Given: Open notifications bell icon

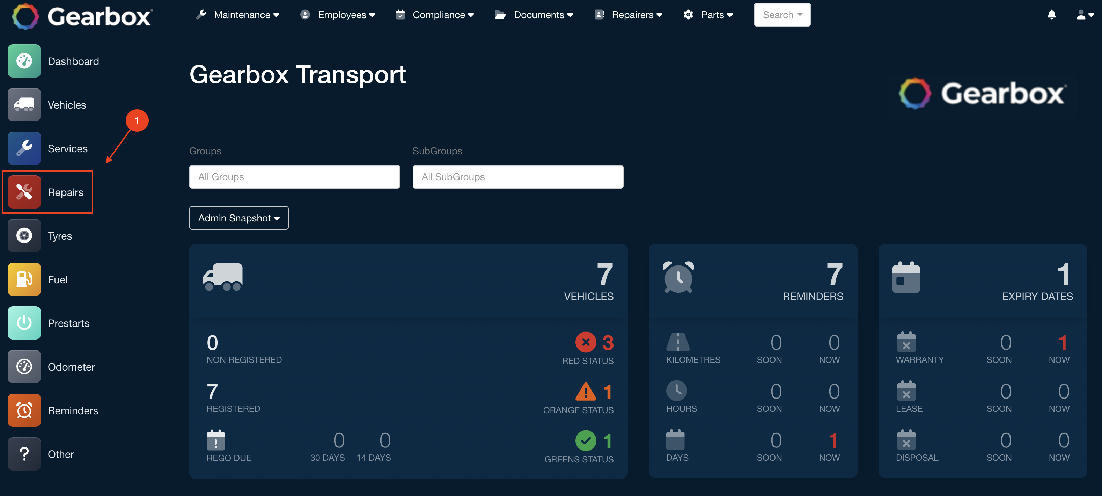Looking at the screenshot, I should click(x=1051, y=15).
